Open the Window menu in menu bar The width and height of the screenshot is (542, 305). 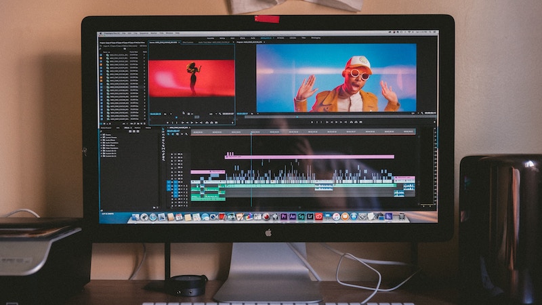click(169, 33)
